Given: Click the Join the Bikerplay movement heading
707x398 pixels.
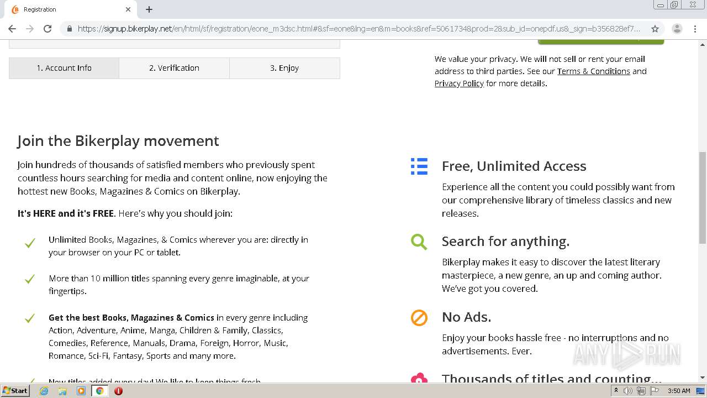Looking at the screenshot, I should tap(118, 141).
